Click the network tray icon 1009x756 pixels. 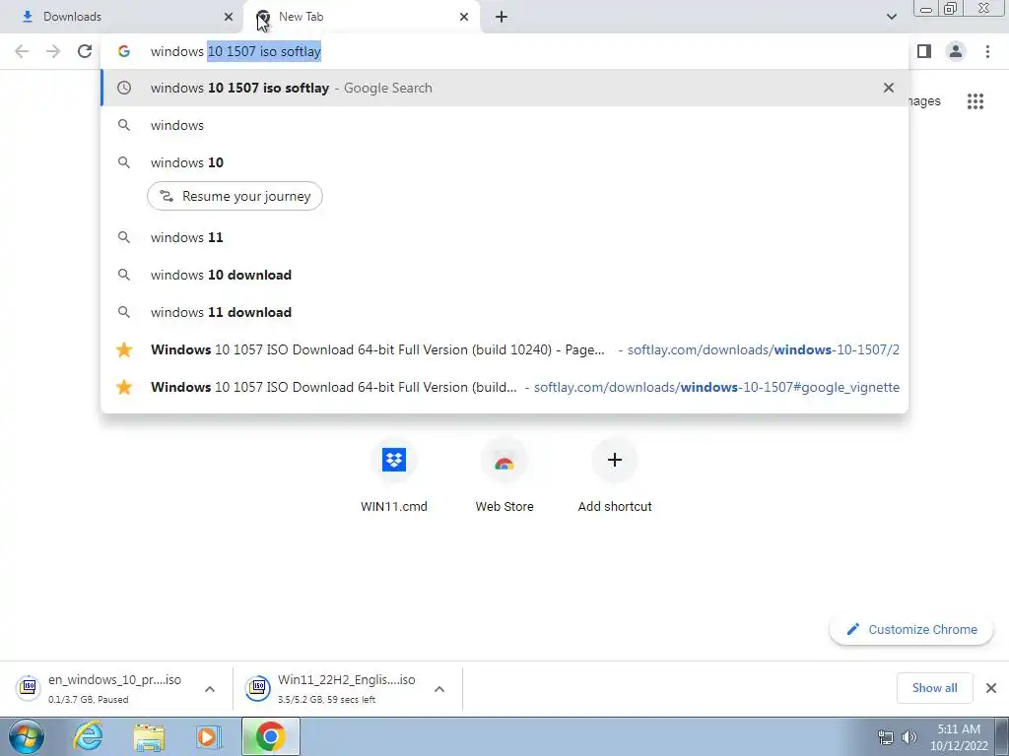tap(886, 737)
